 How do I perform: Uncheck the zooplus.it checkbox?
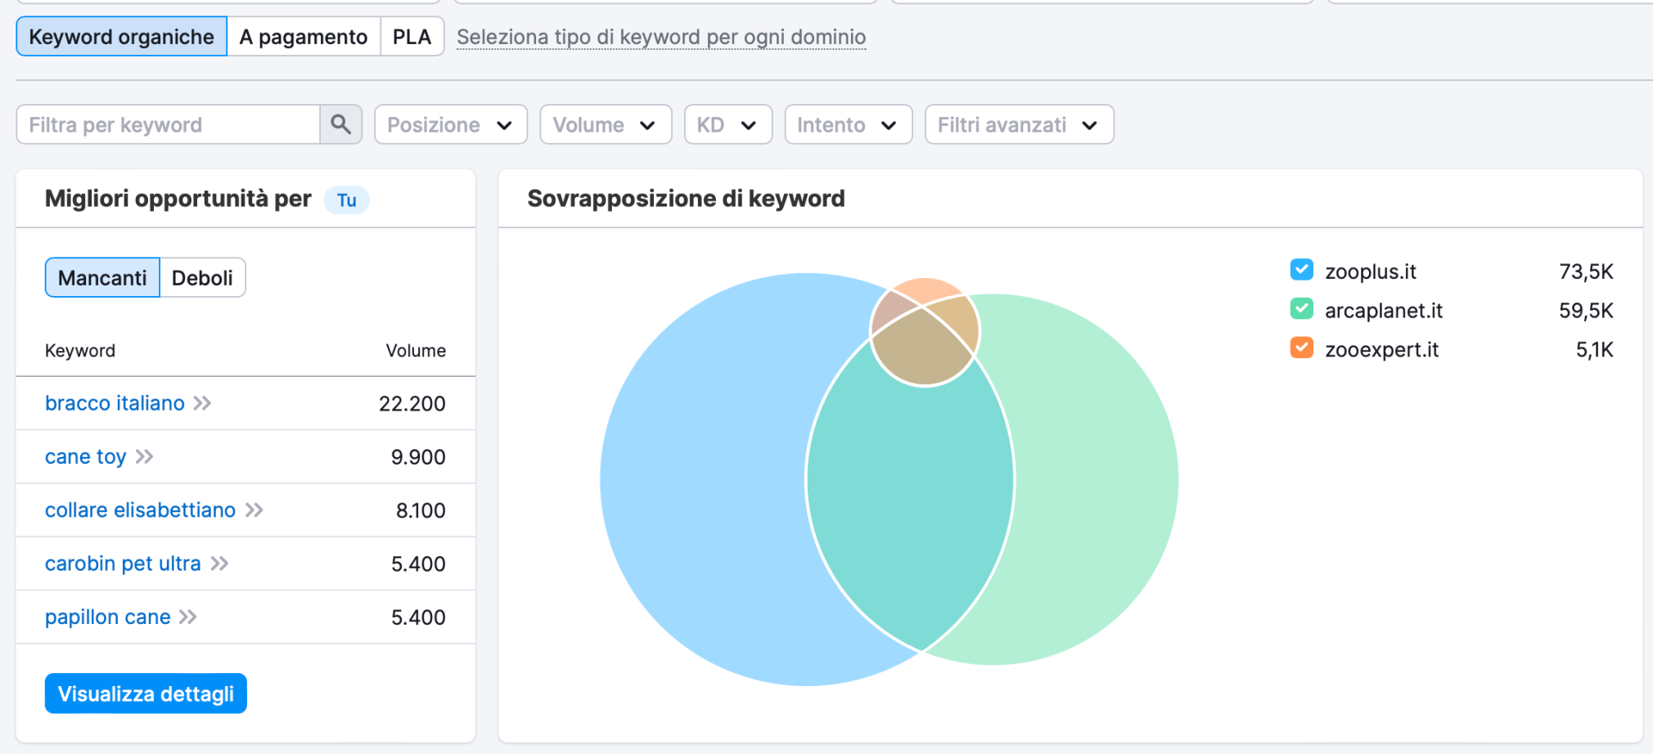click(x=1301, y=270)
